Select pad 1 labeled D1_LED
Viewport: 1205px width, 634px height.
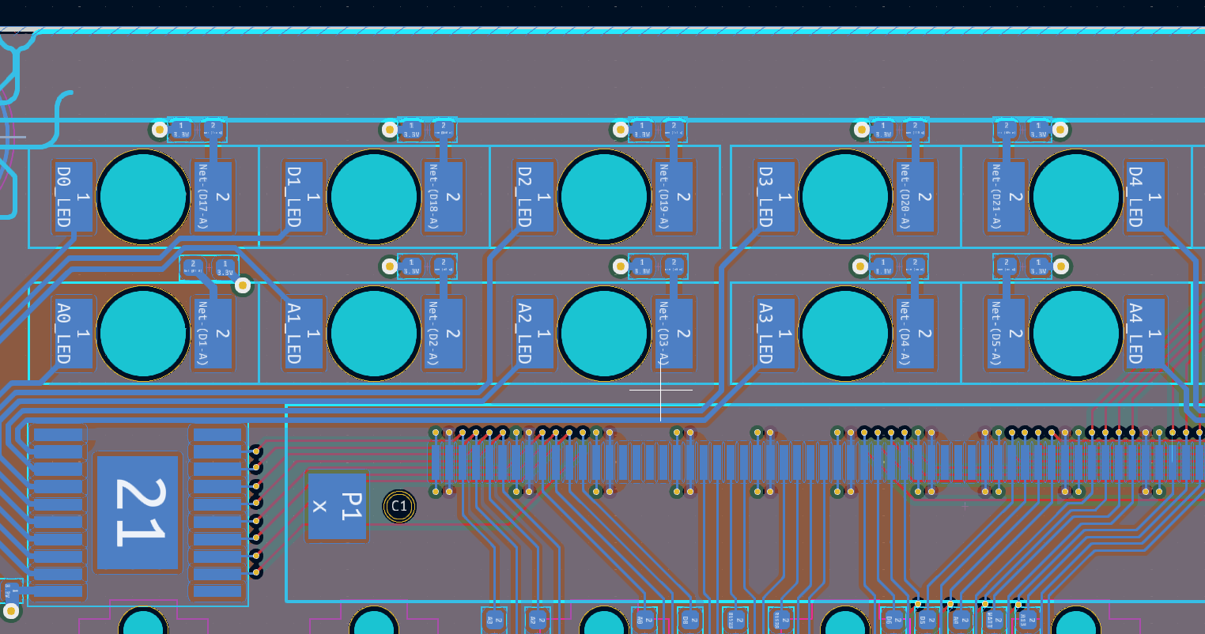tap(304, 197)
